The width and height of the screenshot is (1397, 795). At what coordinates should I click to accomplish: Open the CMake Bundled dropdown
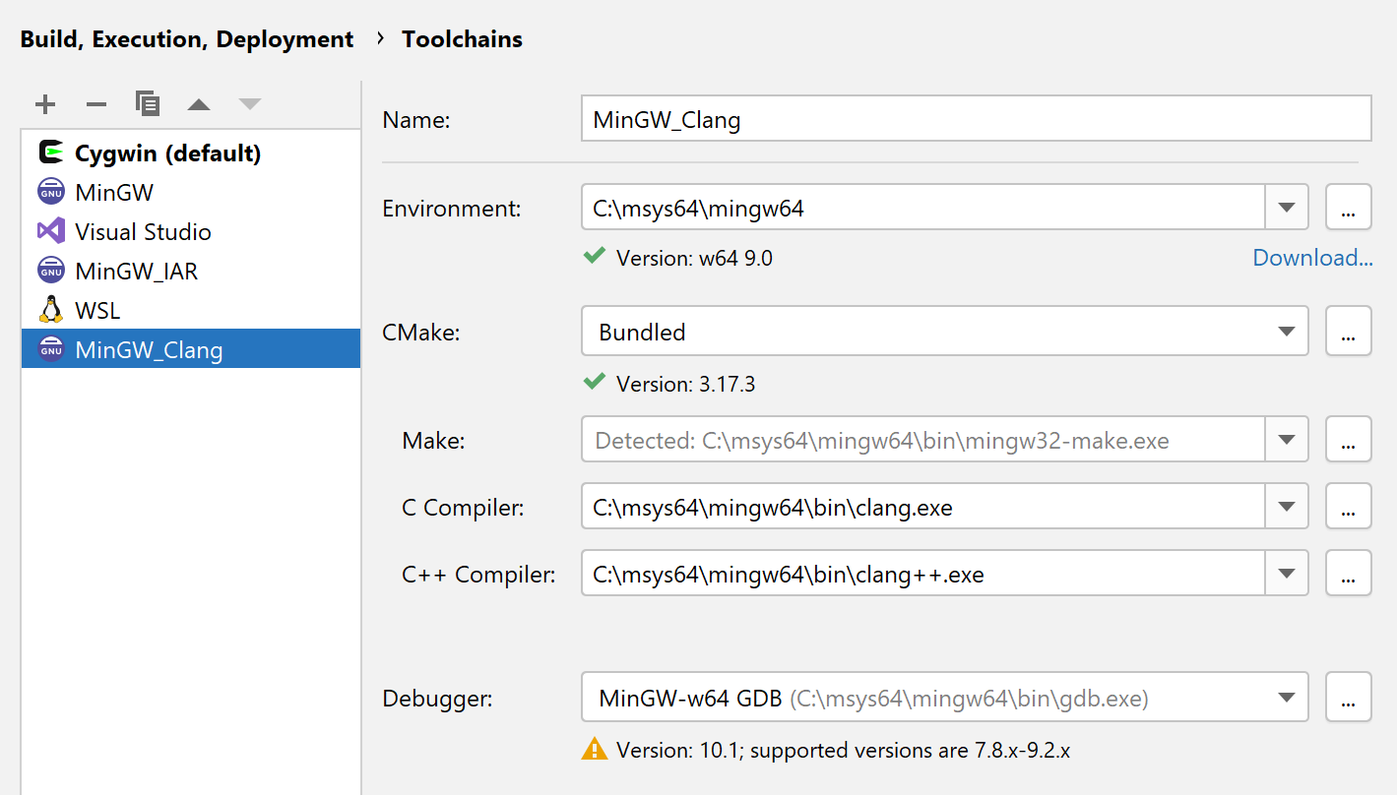point(944,332)
